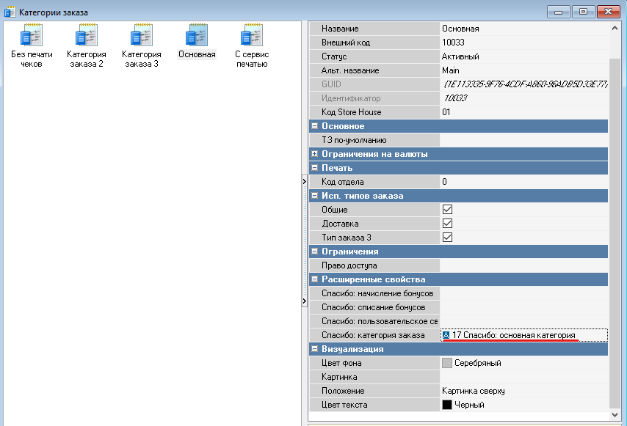The image size is (627, 426).
Task: Click the splitter arrow between the panels
Action: [x=304, y=180]
